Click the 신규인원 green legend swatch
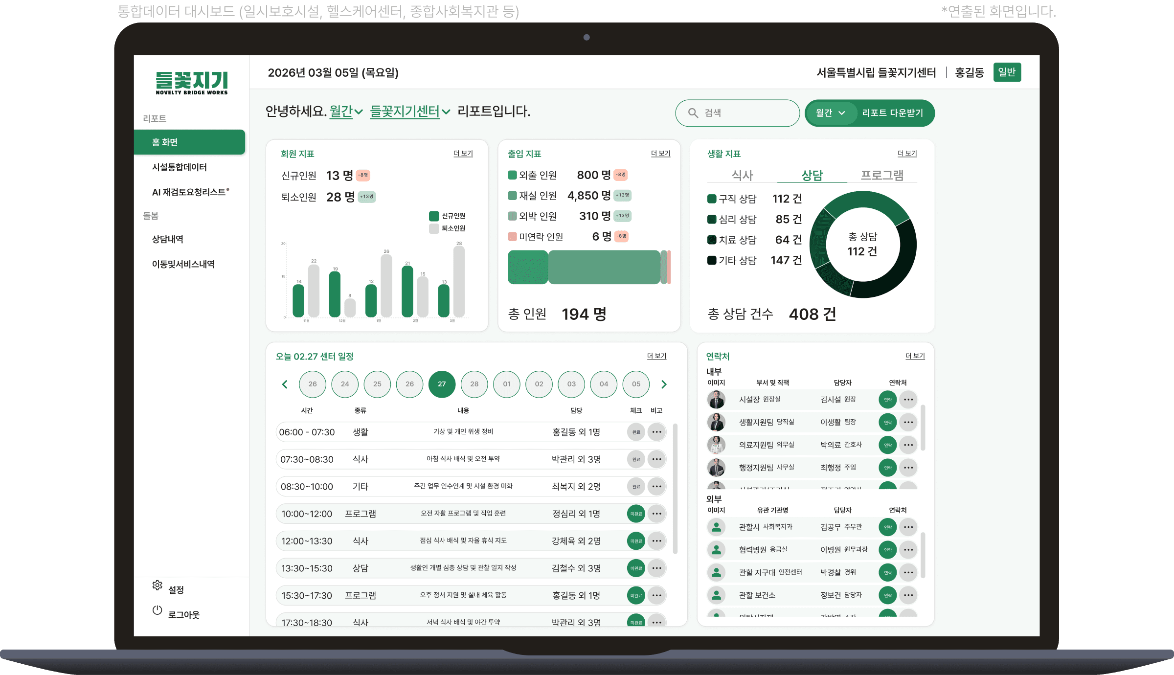Image resolution: width=1174 pixels, height=675 pixels. tap(434, 216)
